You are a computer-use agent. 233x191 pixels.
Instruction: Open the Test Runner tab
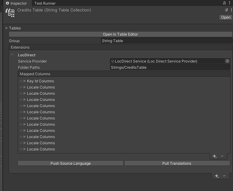(45, 3)
